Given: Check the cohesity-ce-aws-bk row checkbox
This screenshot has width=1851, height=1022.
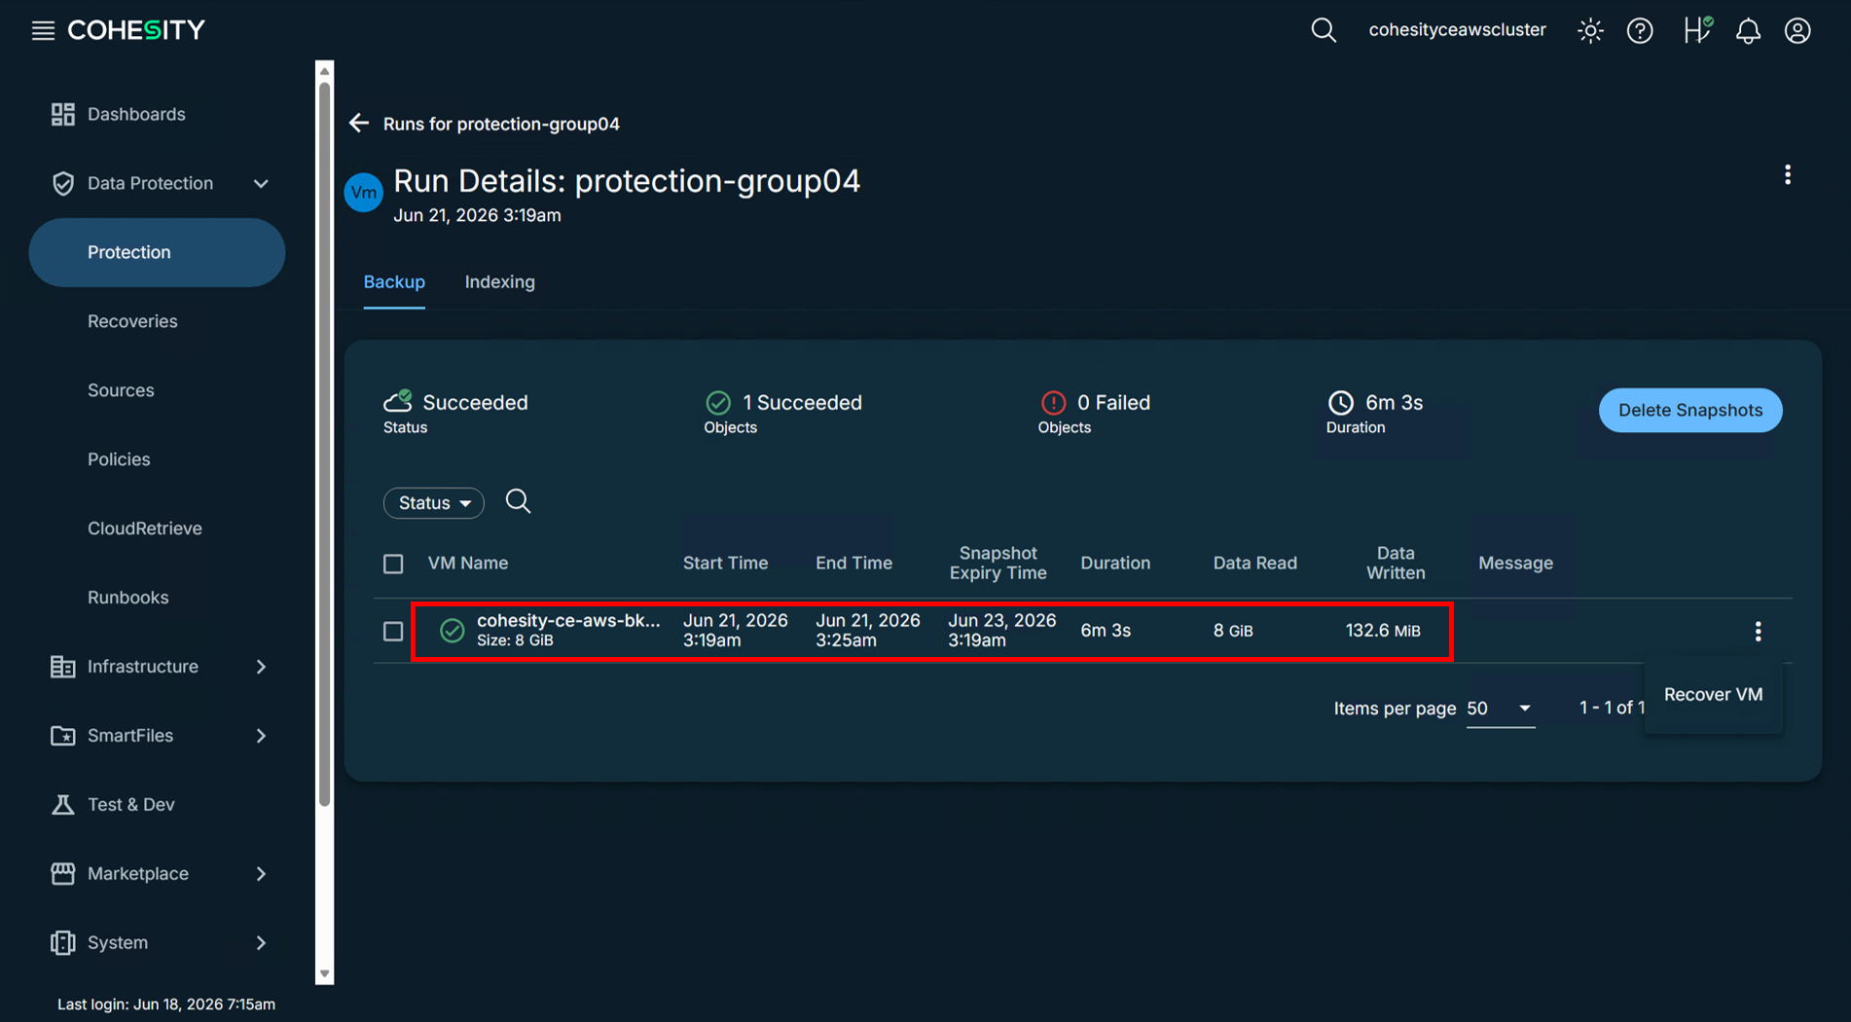Looking at the screenshot, I should click(x=393, y=632).
